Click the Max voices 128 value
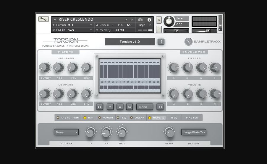Viewport: 267px width, 164px height. coord(129,25)
